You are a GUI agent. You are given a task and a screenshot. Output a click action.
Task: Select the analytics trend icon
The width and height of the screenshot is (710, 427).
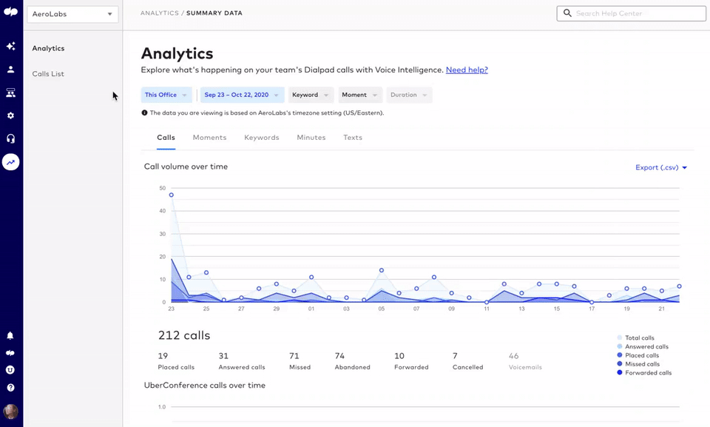[x=10, y=162]
